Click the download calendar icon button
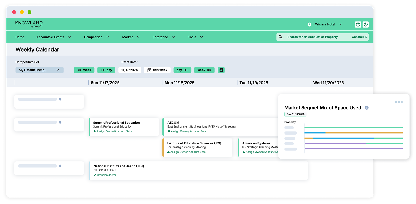This screenshot has height=204, width=416. [x=221, y=70]
